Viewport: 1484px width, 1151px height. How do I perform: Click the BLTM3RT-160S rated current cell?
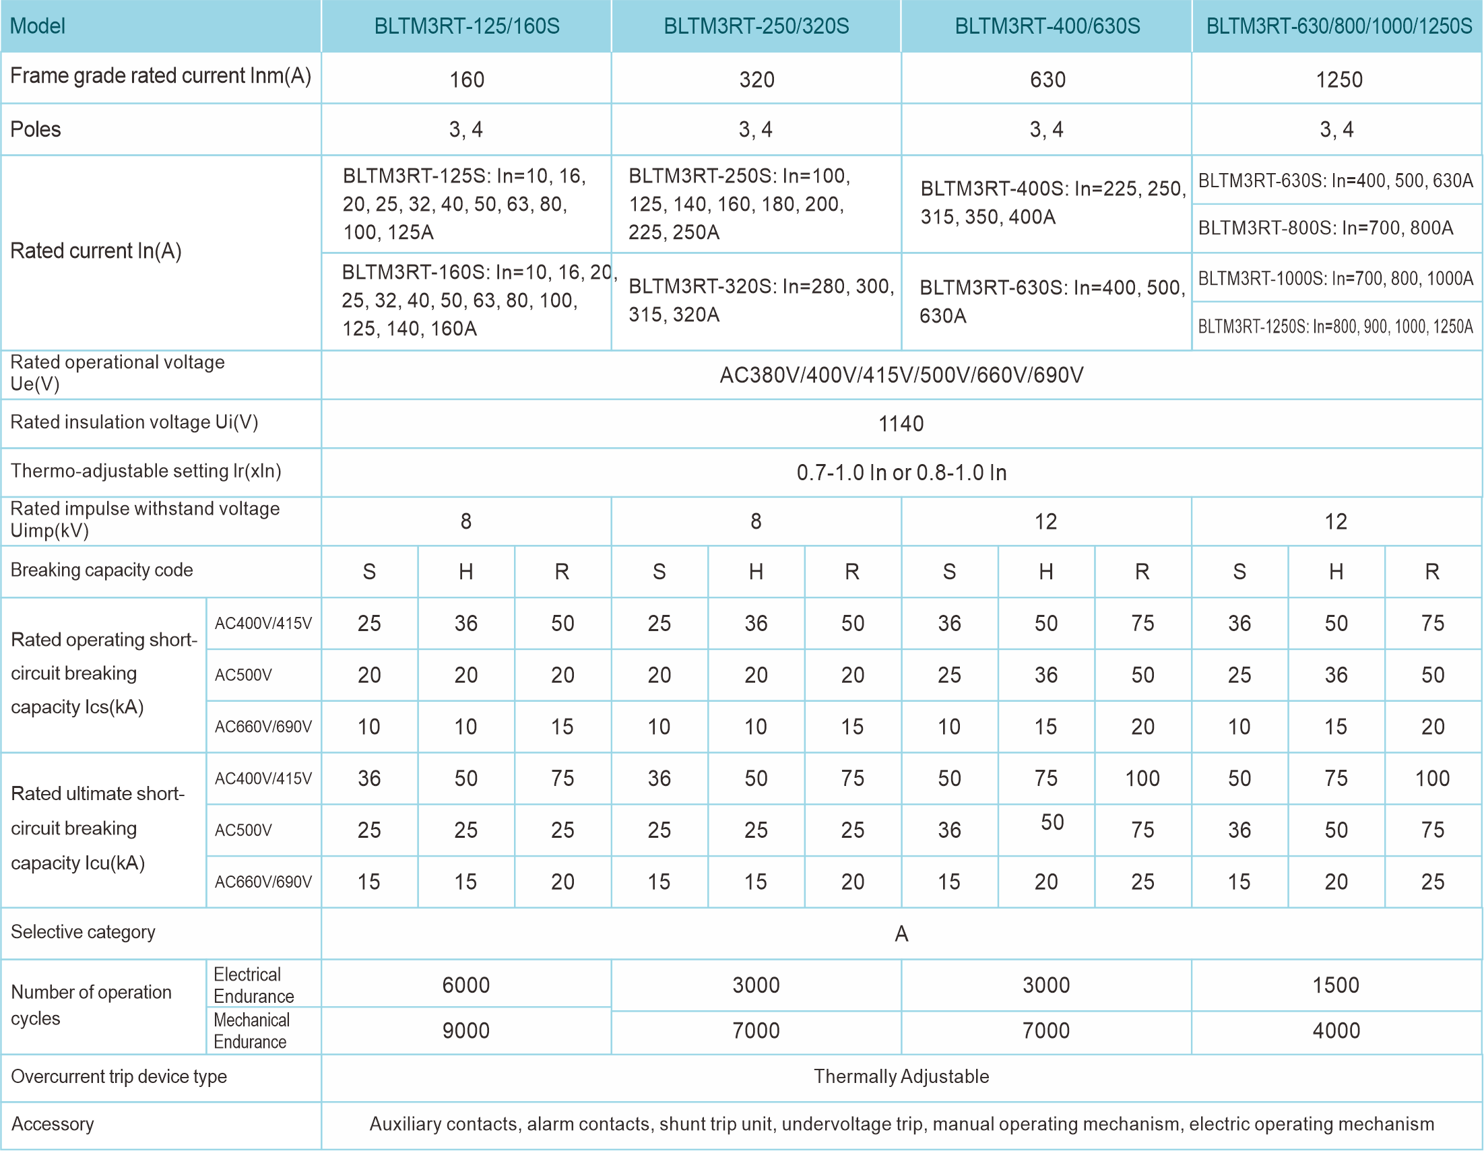(x=467, y=300)
